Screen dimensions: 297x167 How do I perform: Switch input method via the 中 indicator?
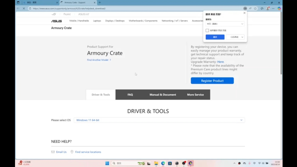[254, 163]
